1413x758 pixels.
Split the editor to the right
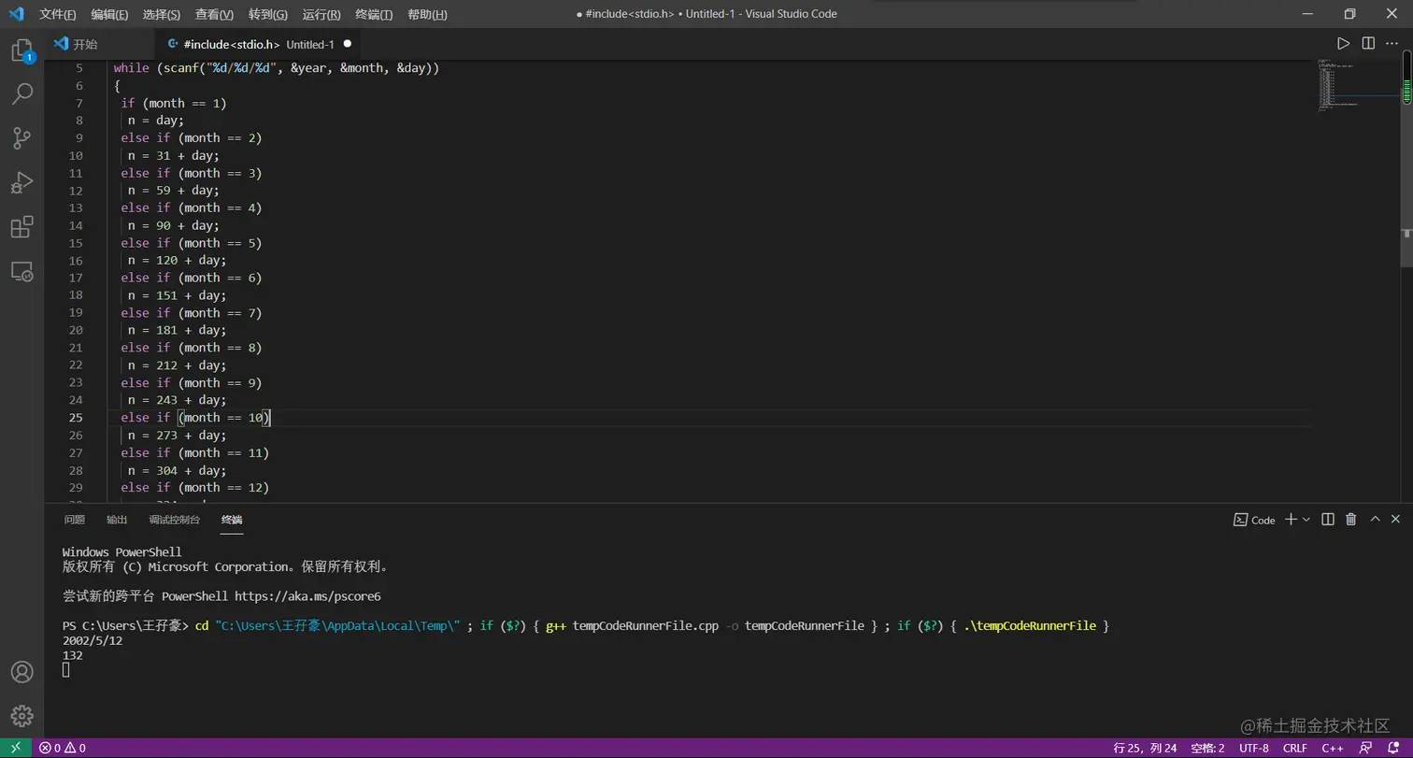tap(1368, 44)
